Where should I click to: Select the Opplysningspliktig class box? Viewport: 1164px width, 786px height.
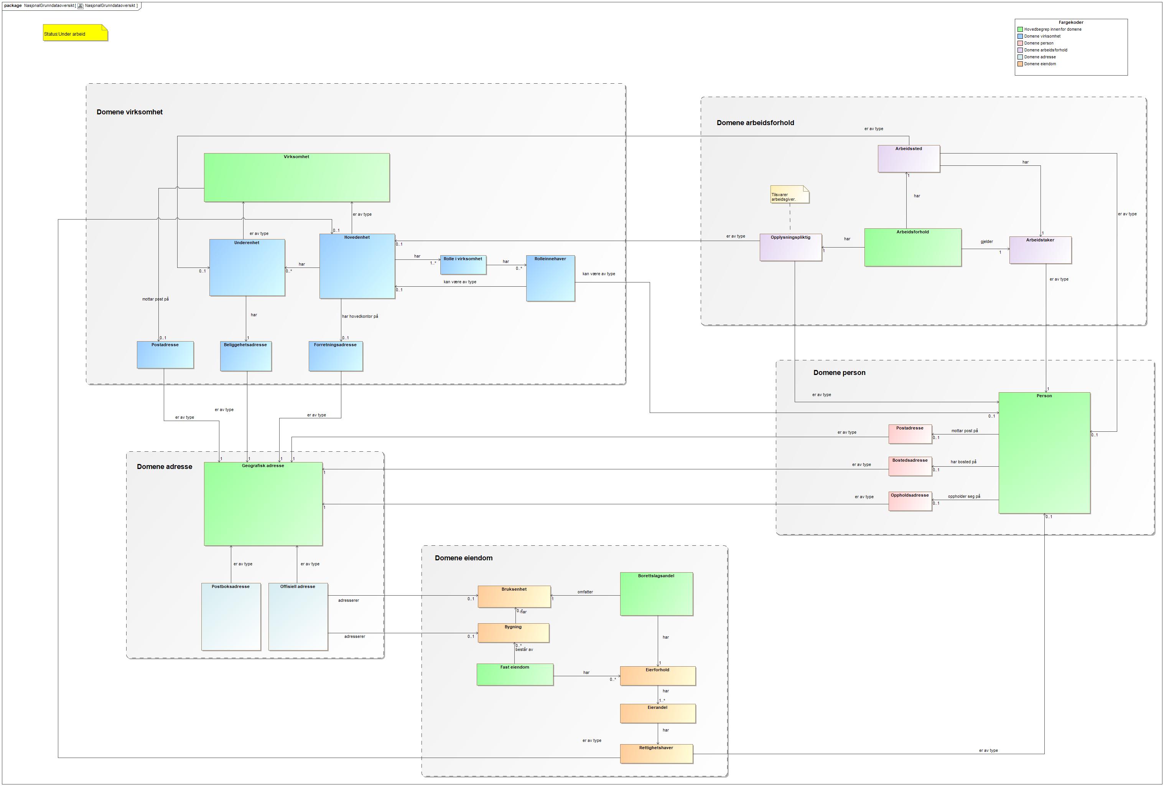(x=790, y=247)
